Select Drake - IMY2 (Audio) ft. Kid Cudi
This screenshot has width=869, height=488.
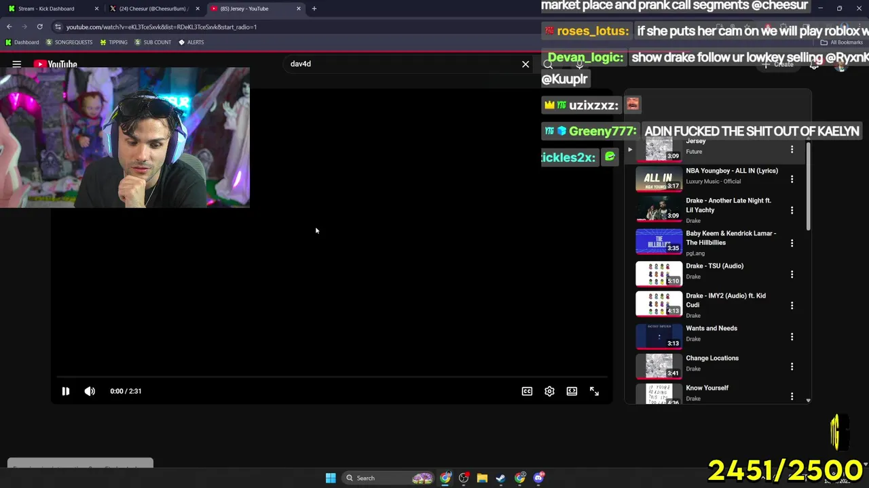(x=726, y=300)
